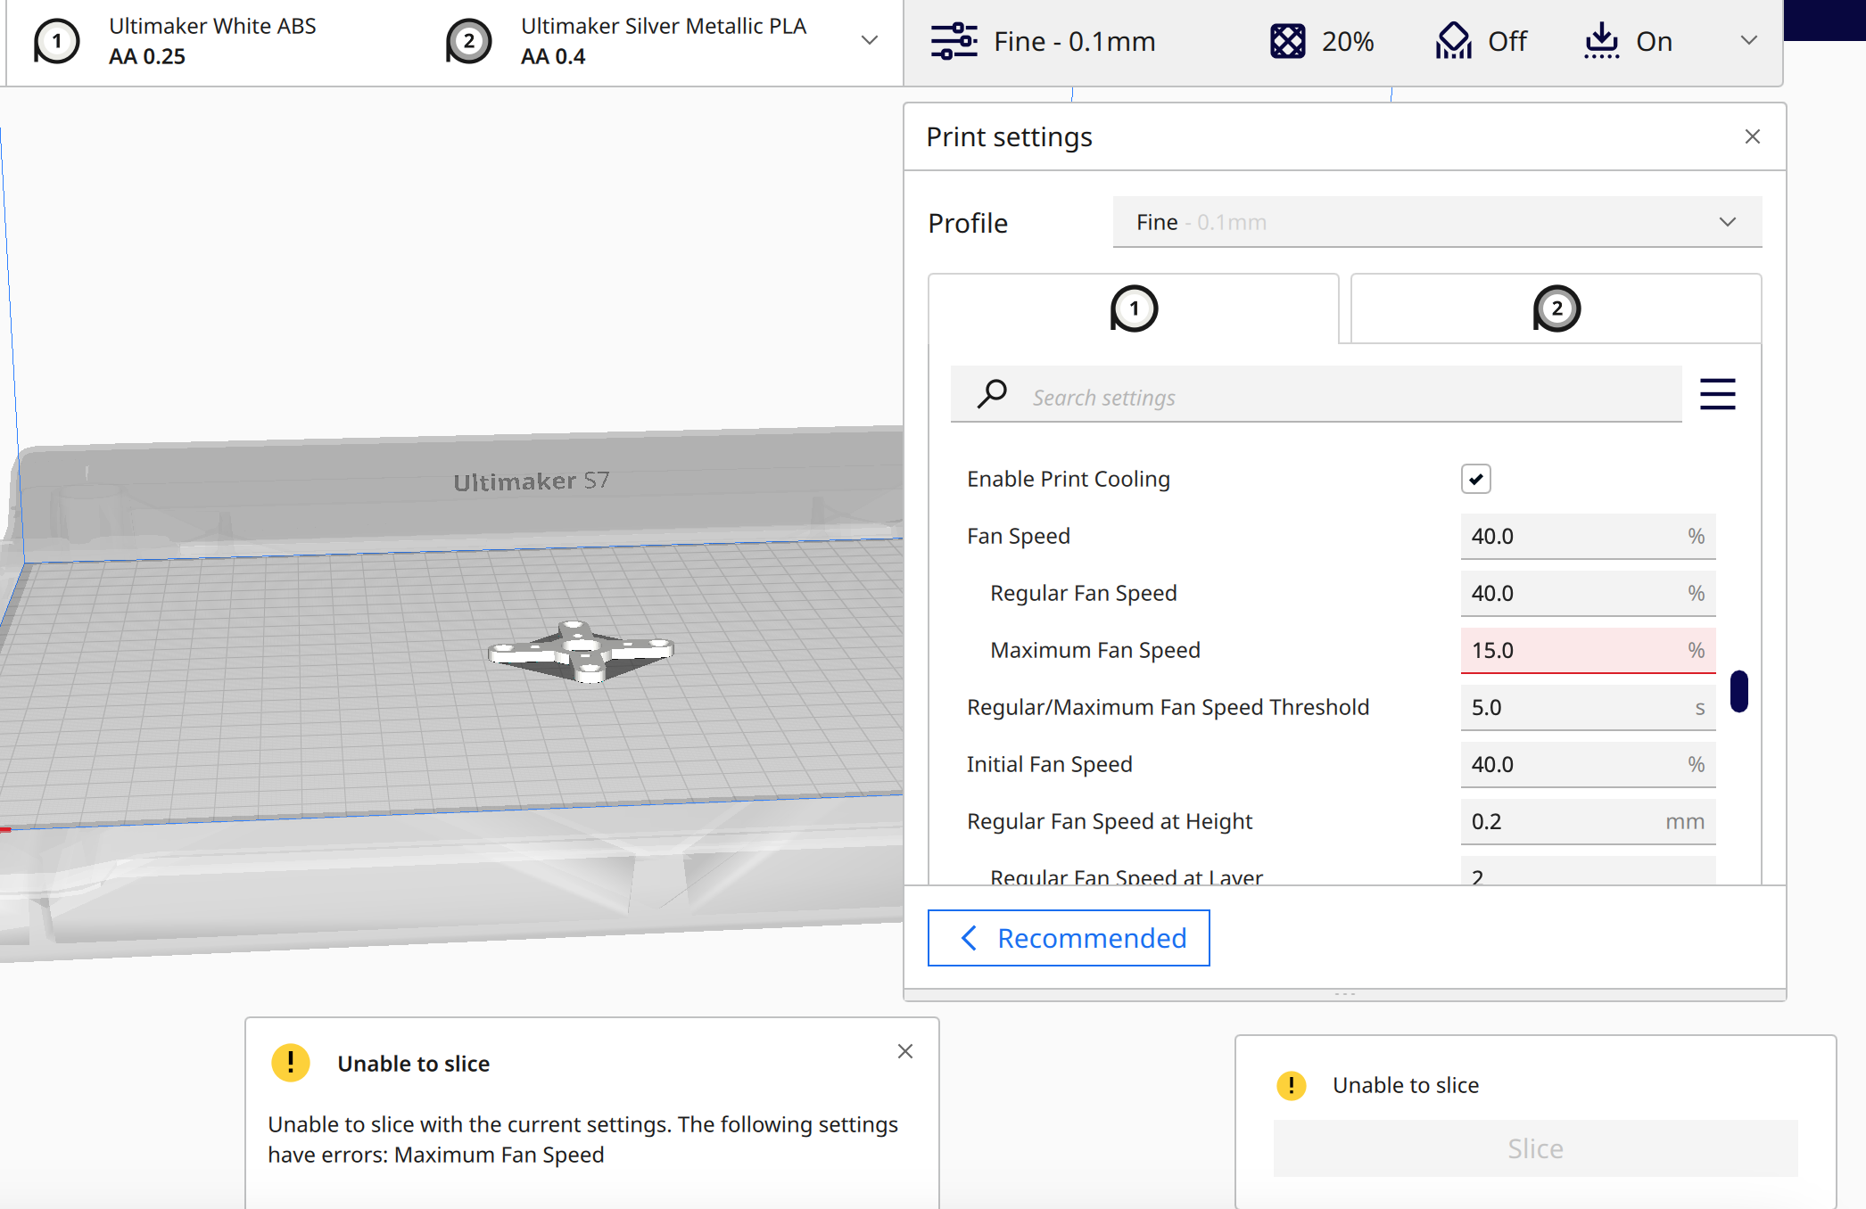
Task: Click the Regular/Maximum Fan Speed Threshold label
Action: coord(1168,708)
